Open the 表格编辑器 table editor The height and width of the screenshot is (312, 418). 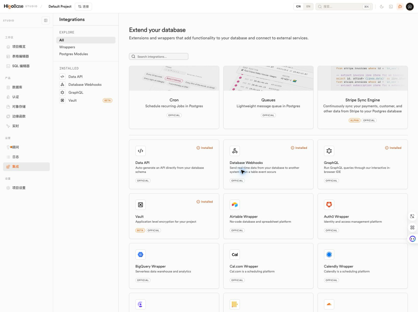pos(26,56)
